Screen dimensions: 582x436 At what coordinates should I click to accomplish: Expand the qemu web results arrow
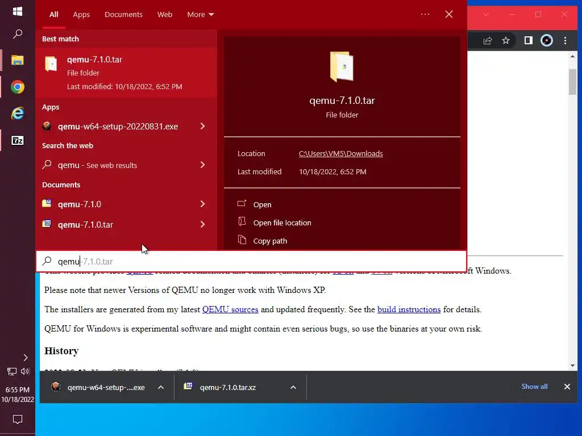coord(203,165)
